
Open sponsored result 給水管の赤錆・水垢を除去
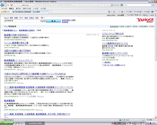pos(16,35)
